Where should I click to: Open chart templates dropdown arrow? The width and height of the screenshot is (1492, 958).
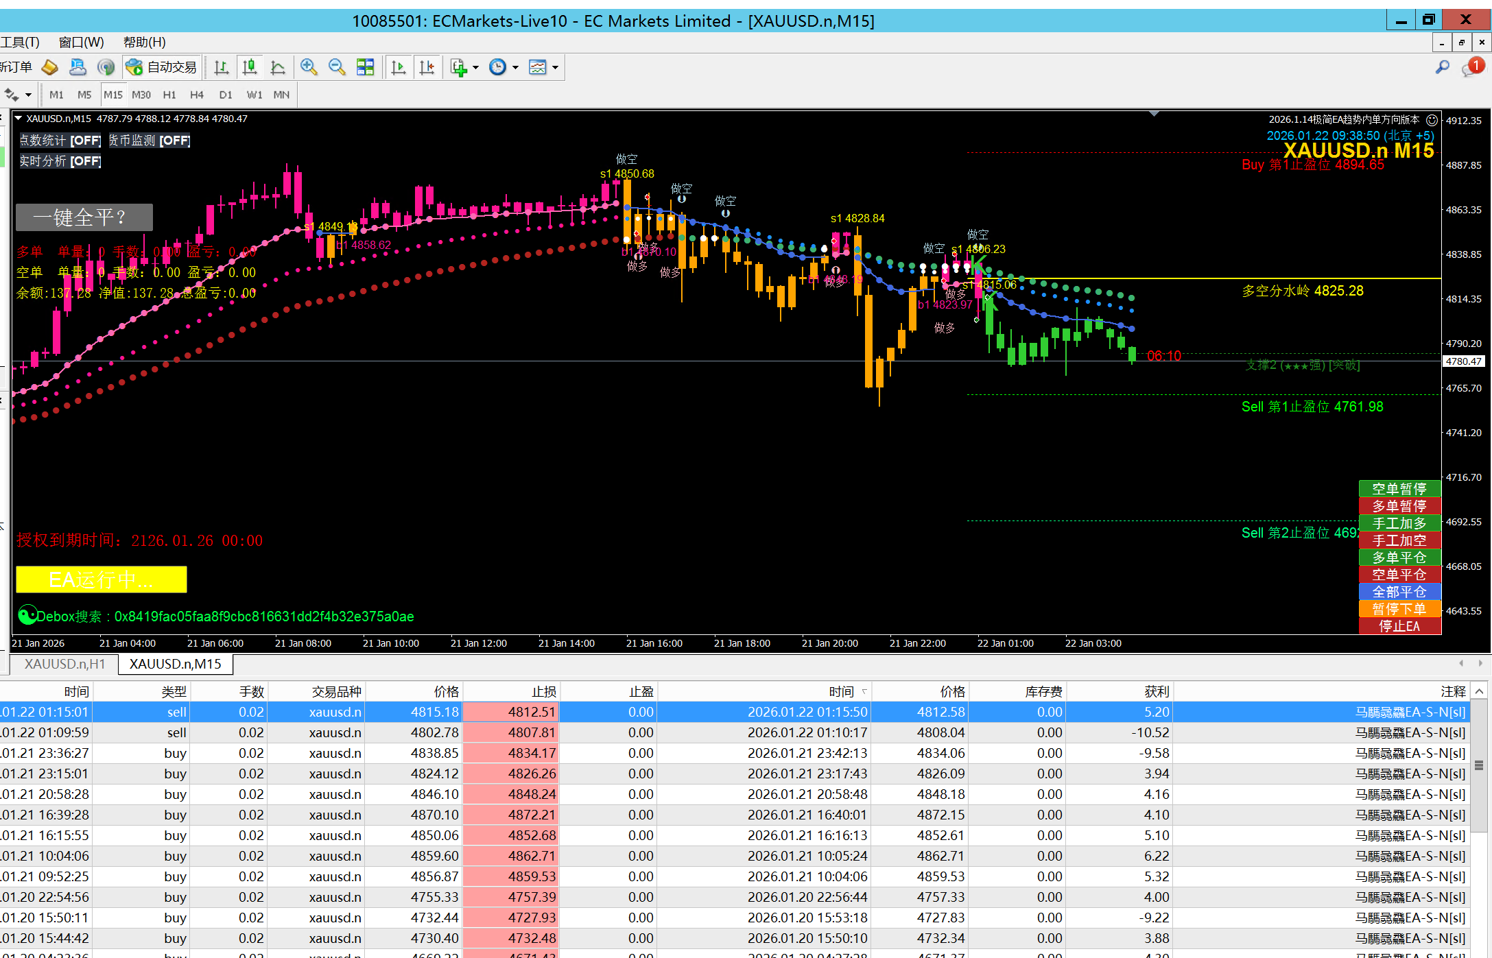pyautogui.click(x=555, y=67)
